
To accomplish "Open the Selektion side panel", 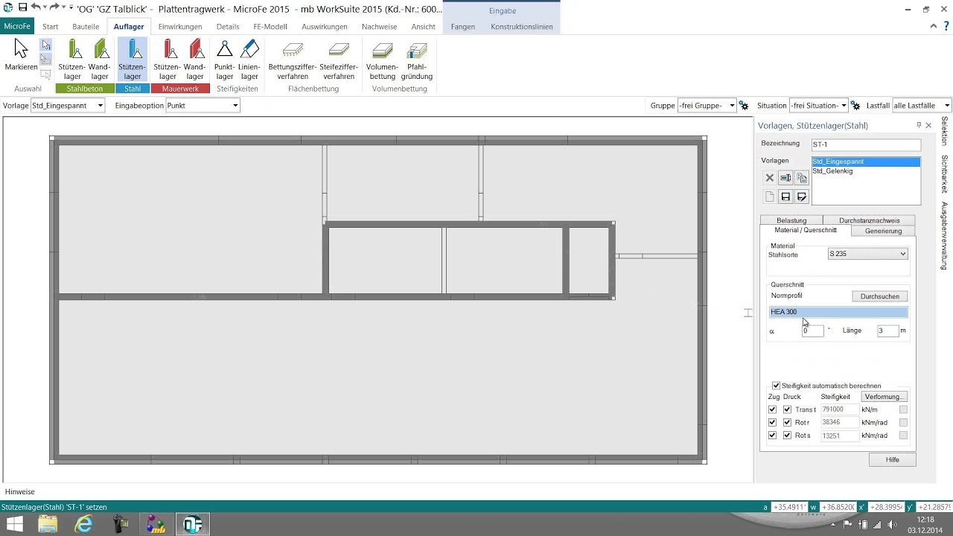I will [944, 131].
